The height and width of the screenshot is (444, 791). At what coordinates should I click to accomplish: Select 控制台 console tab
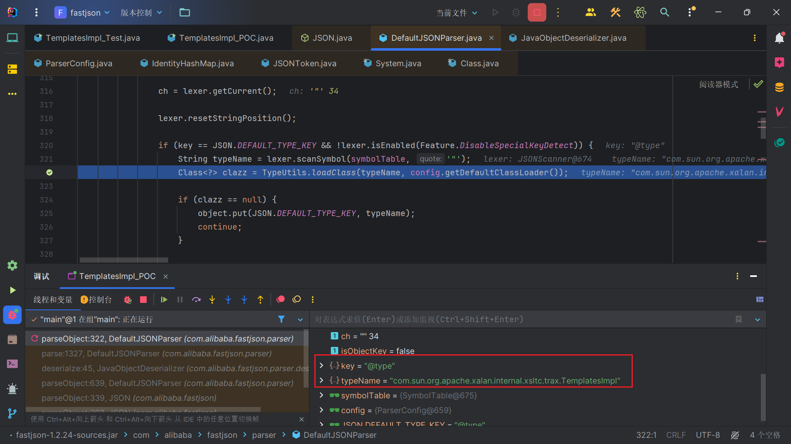pyautogui.click(x=96, y=300)
